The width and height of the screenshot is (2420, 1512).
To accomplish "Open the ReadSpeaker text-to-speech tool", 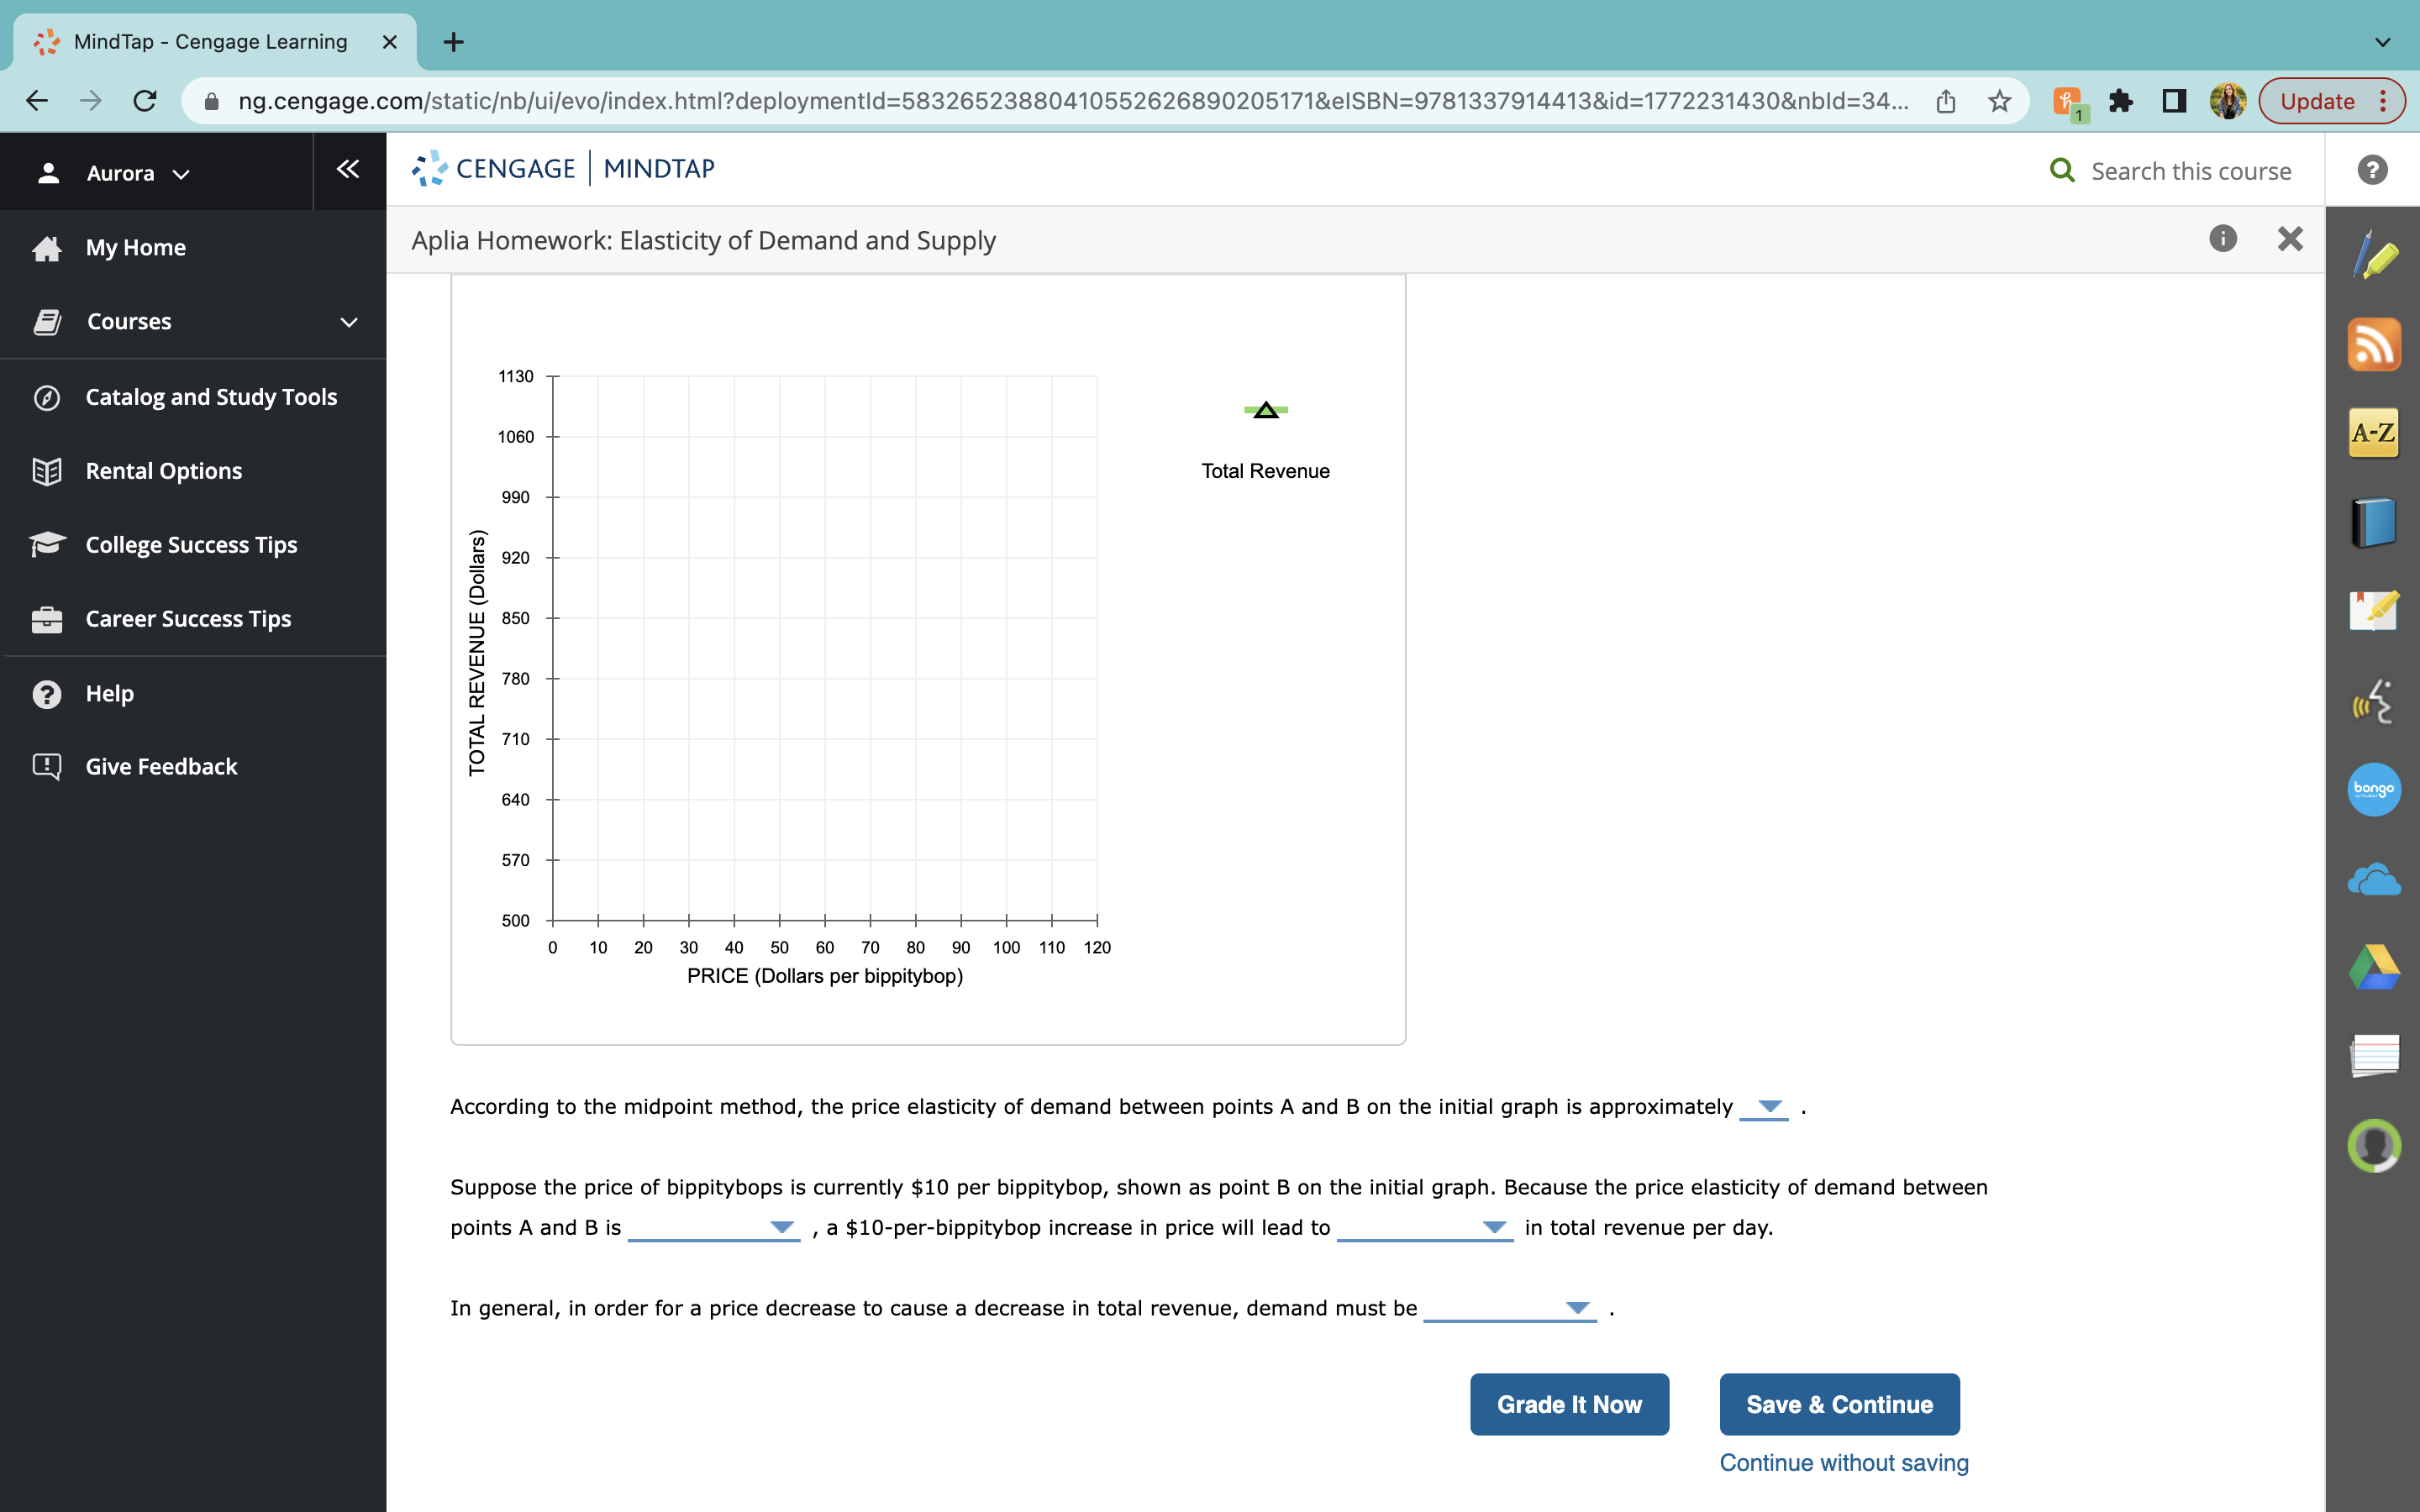I will (2375, 701).
